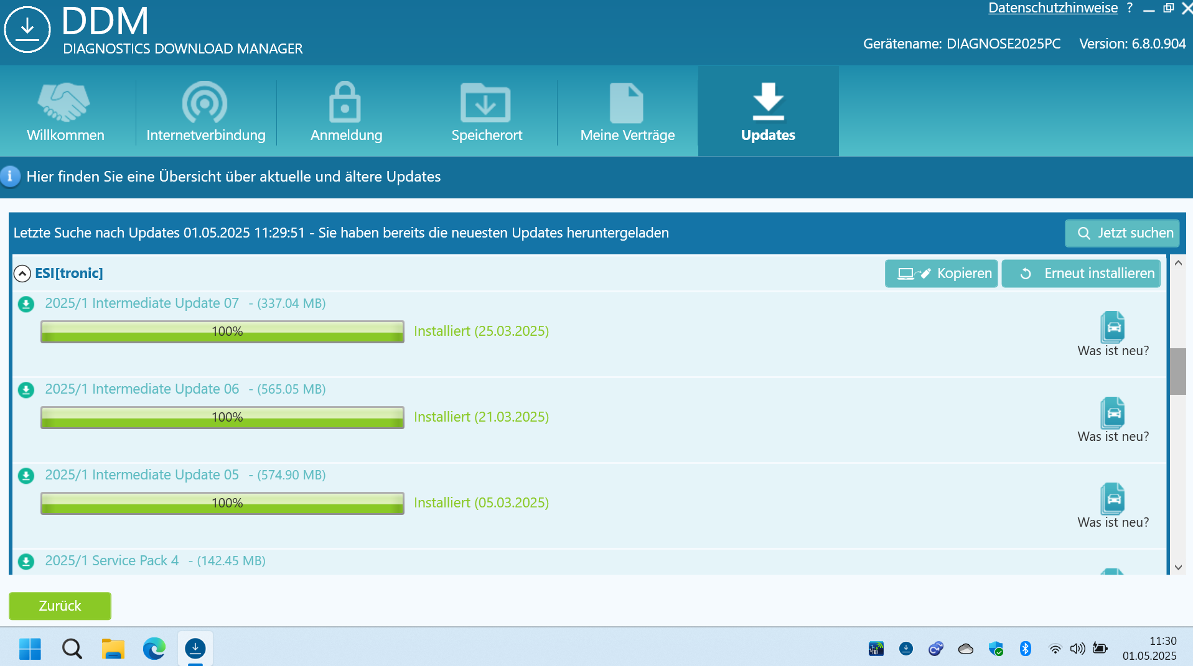Image resolution: width=1193 pixels, height=666 pixels.
Task: Click the scrollbar down arrow
Action: [1178, 567]
